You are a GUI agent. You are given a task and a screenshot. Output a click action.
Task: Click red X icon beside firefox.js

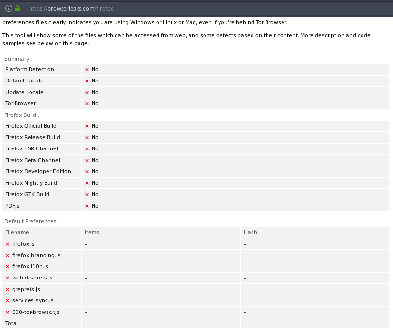point(7,244)
